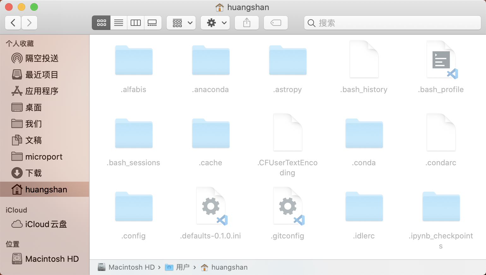Viewport: 486px width, 275px height.
Task: Click the iCloud sidebar section header
Action: pyautogui.click(x=16, y=210)
